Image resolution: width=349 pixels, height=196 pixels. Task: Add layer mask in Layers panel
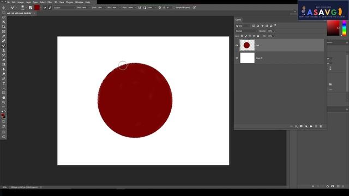301,126
